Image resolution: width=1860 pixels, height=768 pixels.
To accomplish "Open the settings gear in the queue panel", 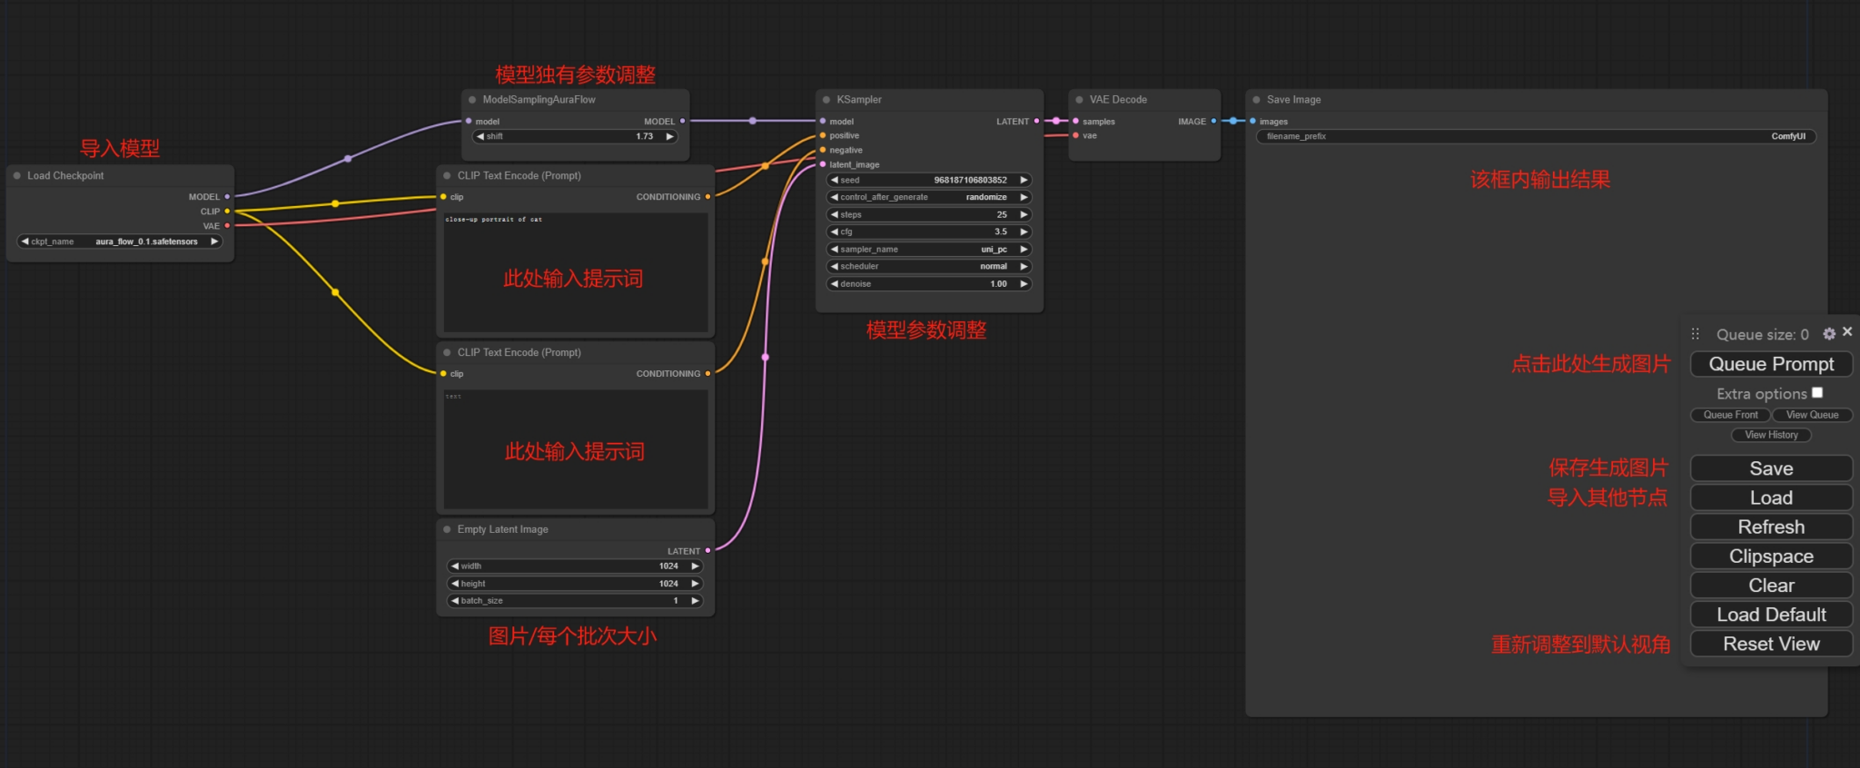I will click(x=1829, y=334).
